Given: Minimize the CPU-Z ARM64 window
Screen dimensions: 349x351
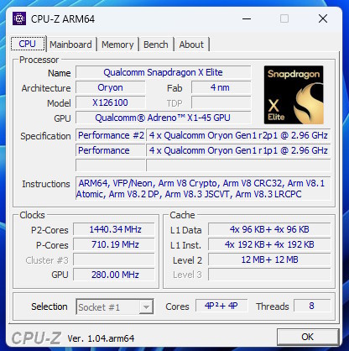Looking at the screenshot, I should click(x=247, y=18).
